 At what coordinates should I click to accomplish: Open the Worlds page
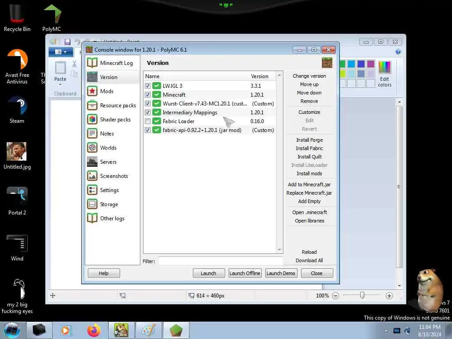112,147
